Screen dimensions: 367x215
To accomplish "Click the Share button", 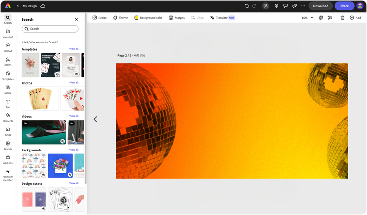I will click(344, 6).
